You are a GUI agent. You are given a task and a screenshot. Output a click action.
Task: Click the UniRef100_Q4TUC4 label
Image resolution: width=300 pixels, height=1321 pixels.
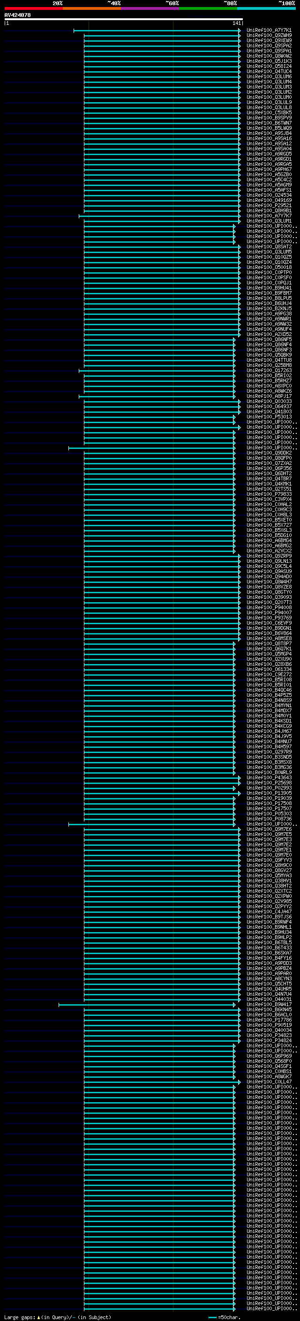click(269, 71)
